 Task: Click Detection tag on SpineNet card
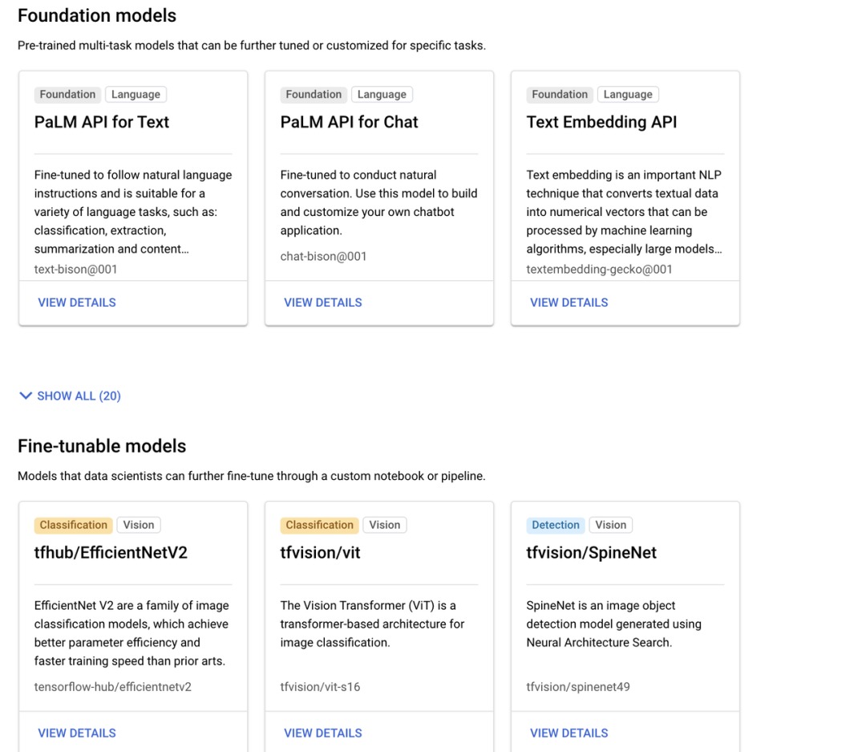[556, 525]
